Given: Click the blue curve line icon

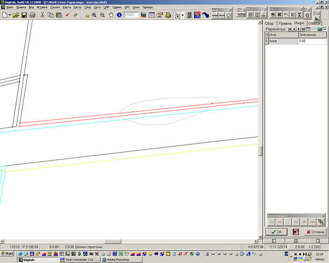Looking at the screenshot, I should (206, 15).
